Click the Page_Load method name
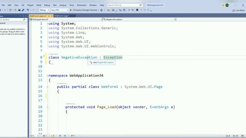The width and height of the screenshot is (246, 138). tap(106, 107)
